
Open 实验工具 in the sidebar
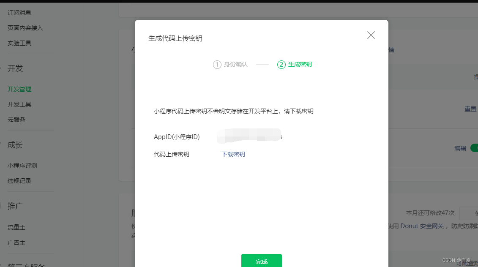19,43
